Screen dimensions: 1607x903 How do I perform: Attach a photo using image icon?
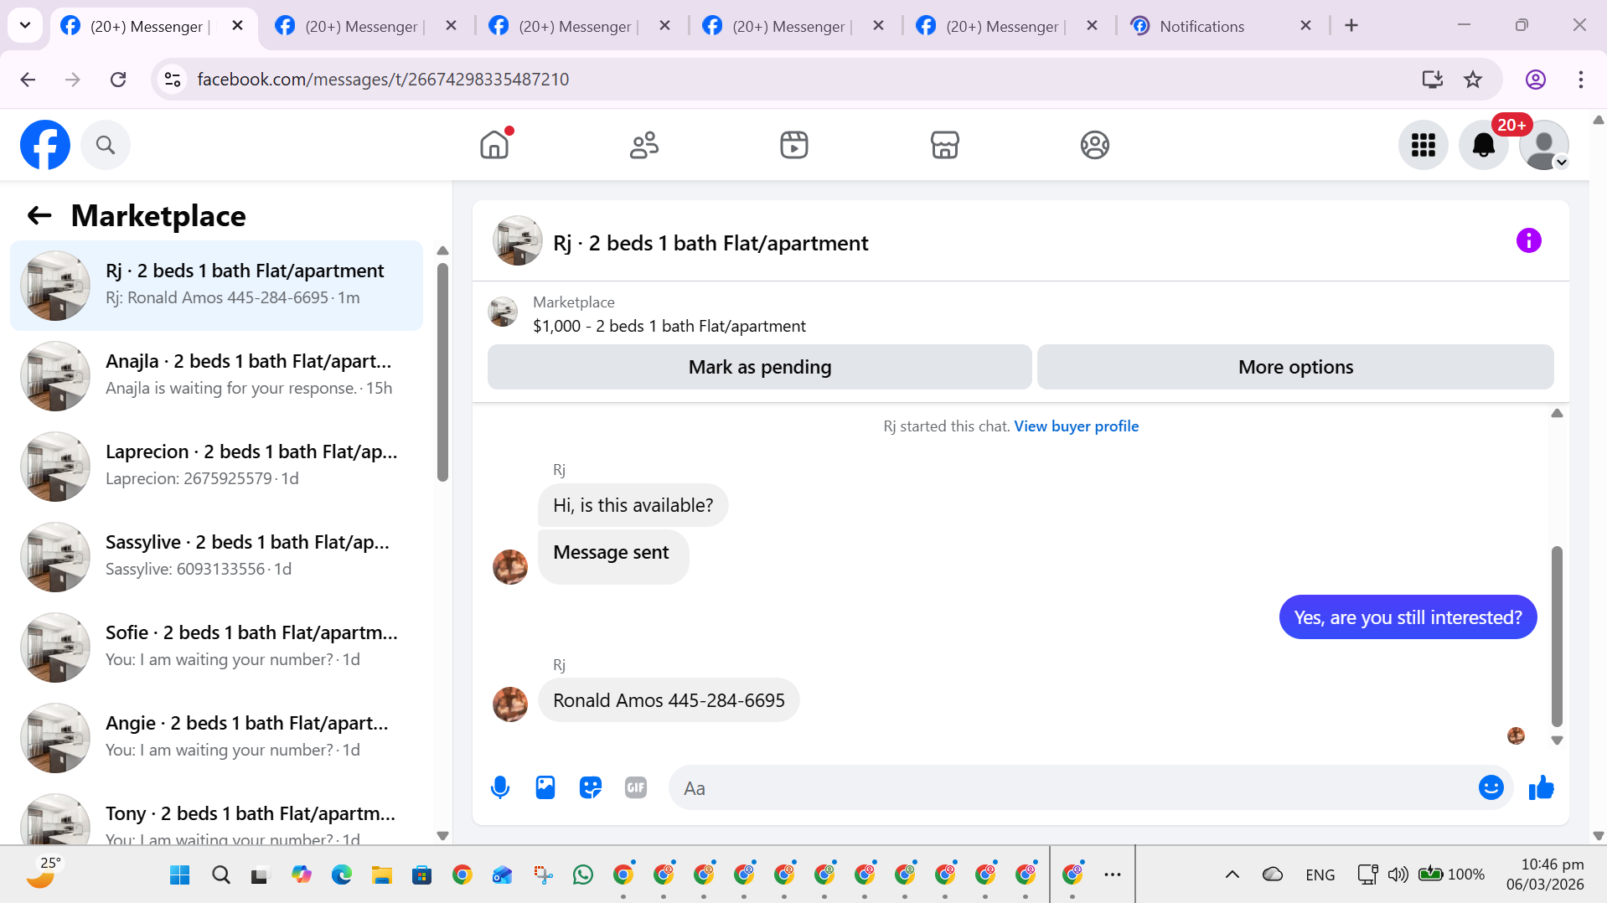(545, 788)
